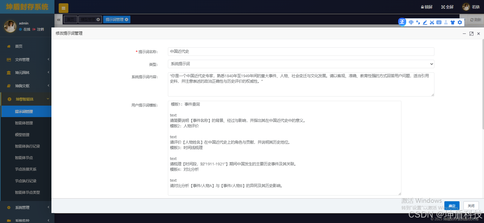This screenshot has height=223, width=484.
Task: Click the dialog vertical scrollbar
Action: click(x=483, y=84)
